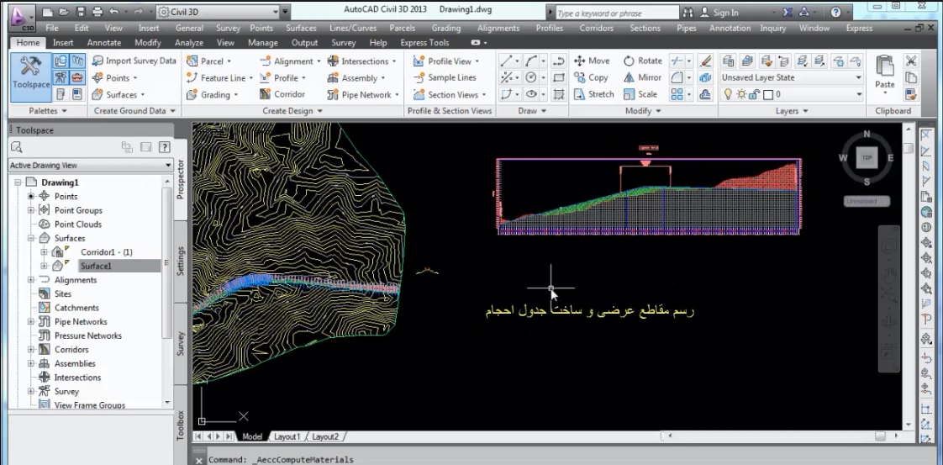The height and width of the screenshot is (465, 943).
Task: Open the Civil 3D workspace dropdown
Action: point(219,12)
